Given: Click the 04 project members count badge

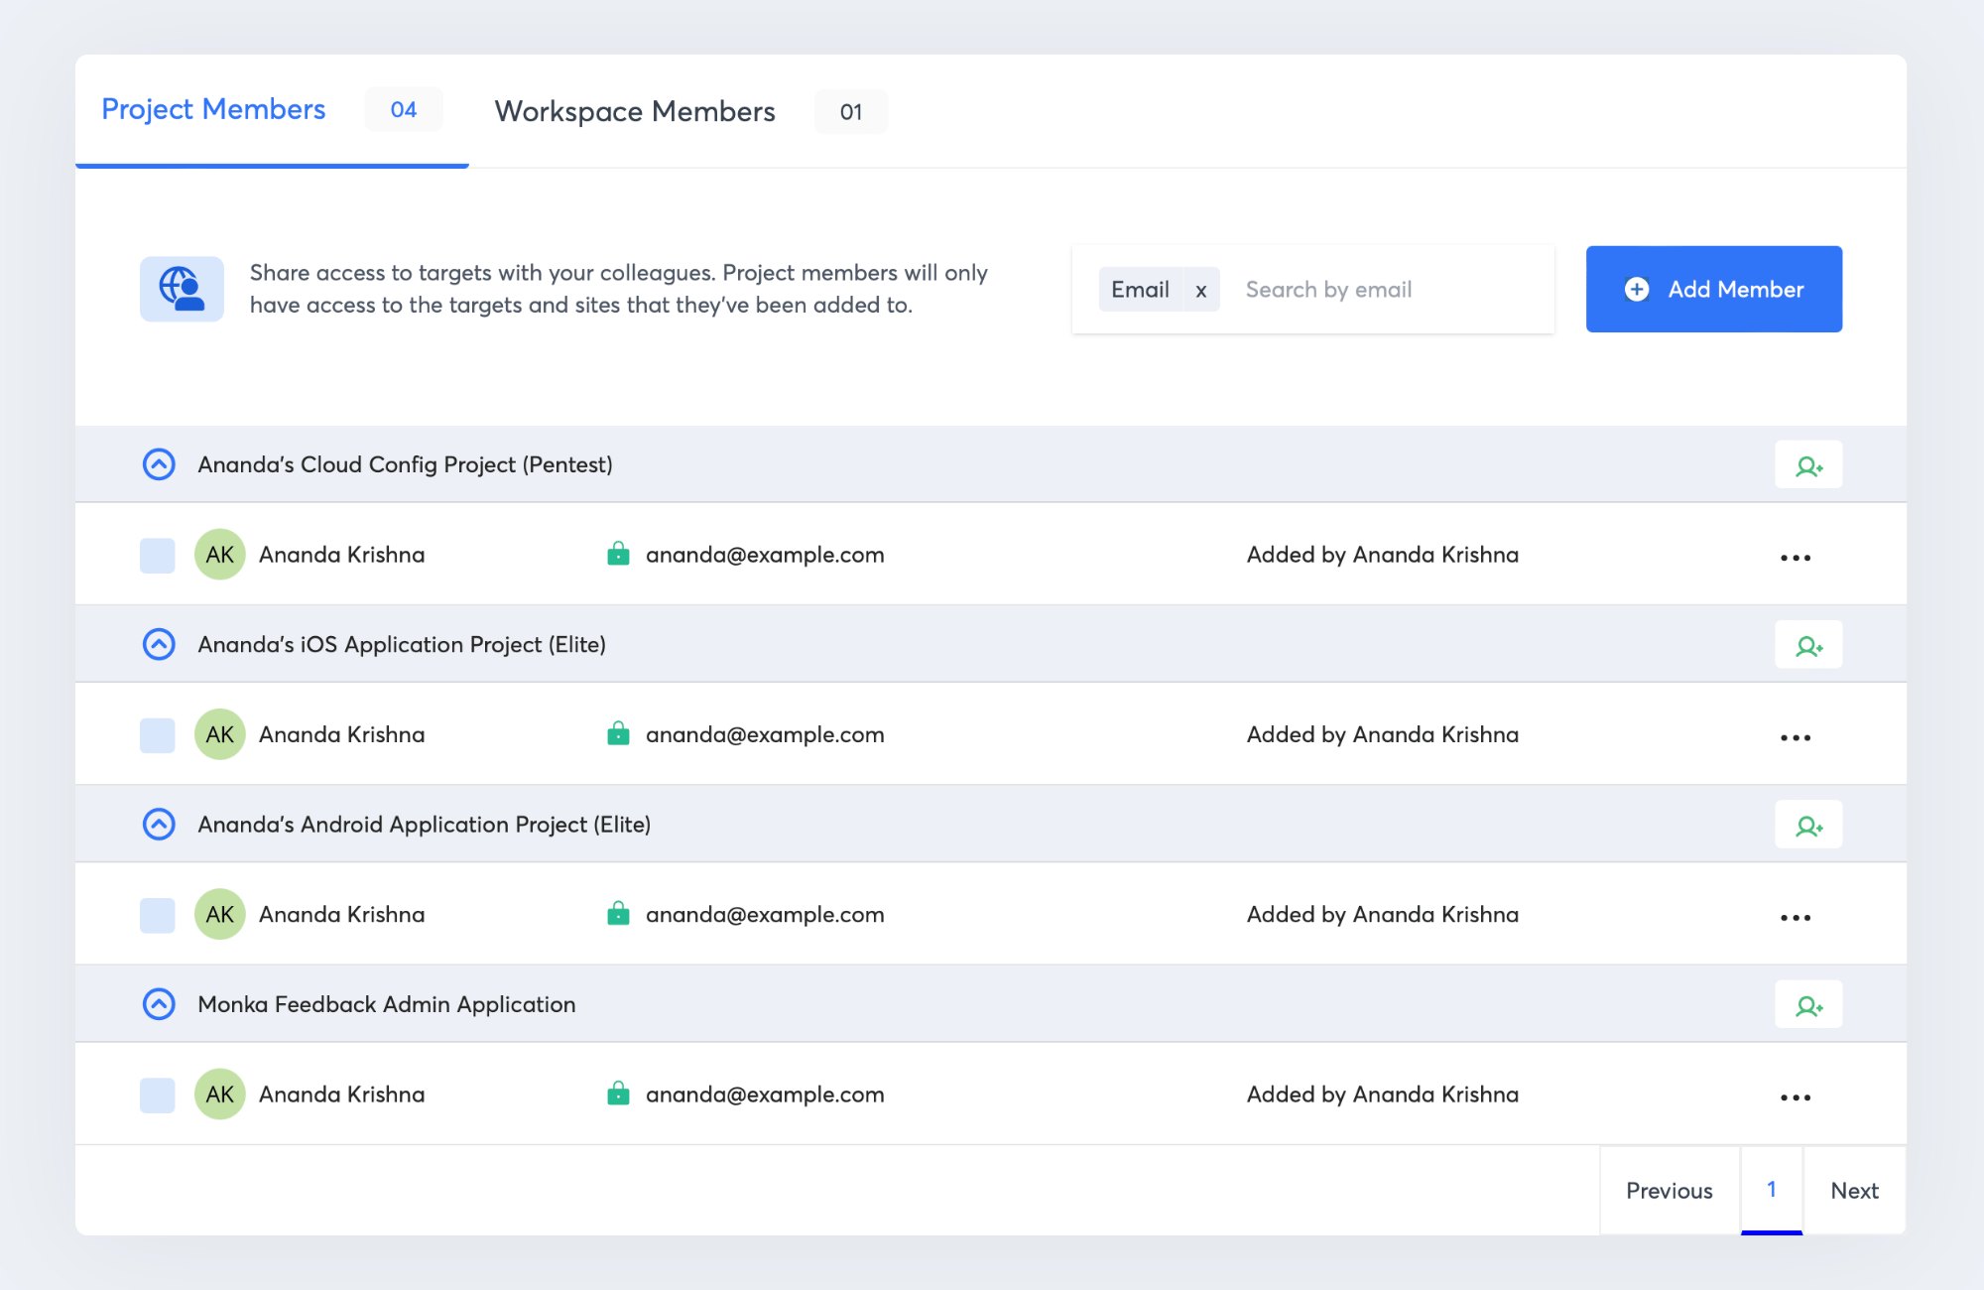Looking at the screenshot, I should [404, 109].
